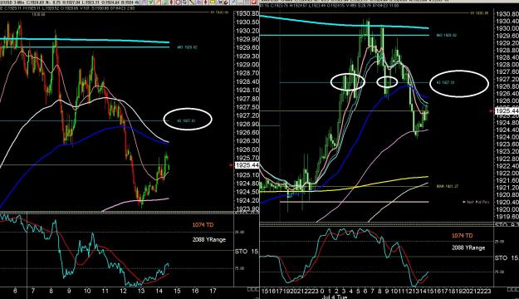The image size is (519, 299).
Task: Click the black curved hook toolbar icon
Action: pos(226,2)
